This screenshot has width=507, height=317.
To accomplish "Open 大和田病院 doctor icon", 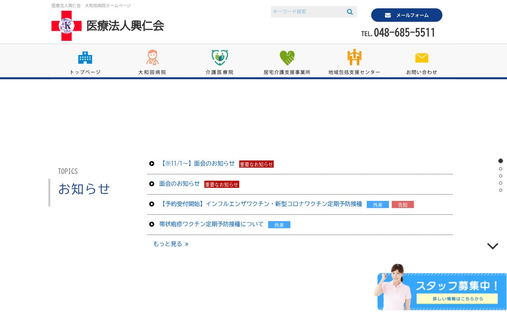I will (x=152, y=57).
